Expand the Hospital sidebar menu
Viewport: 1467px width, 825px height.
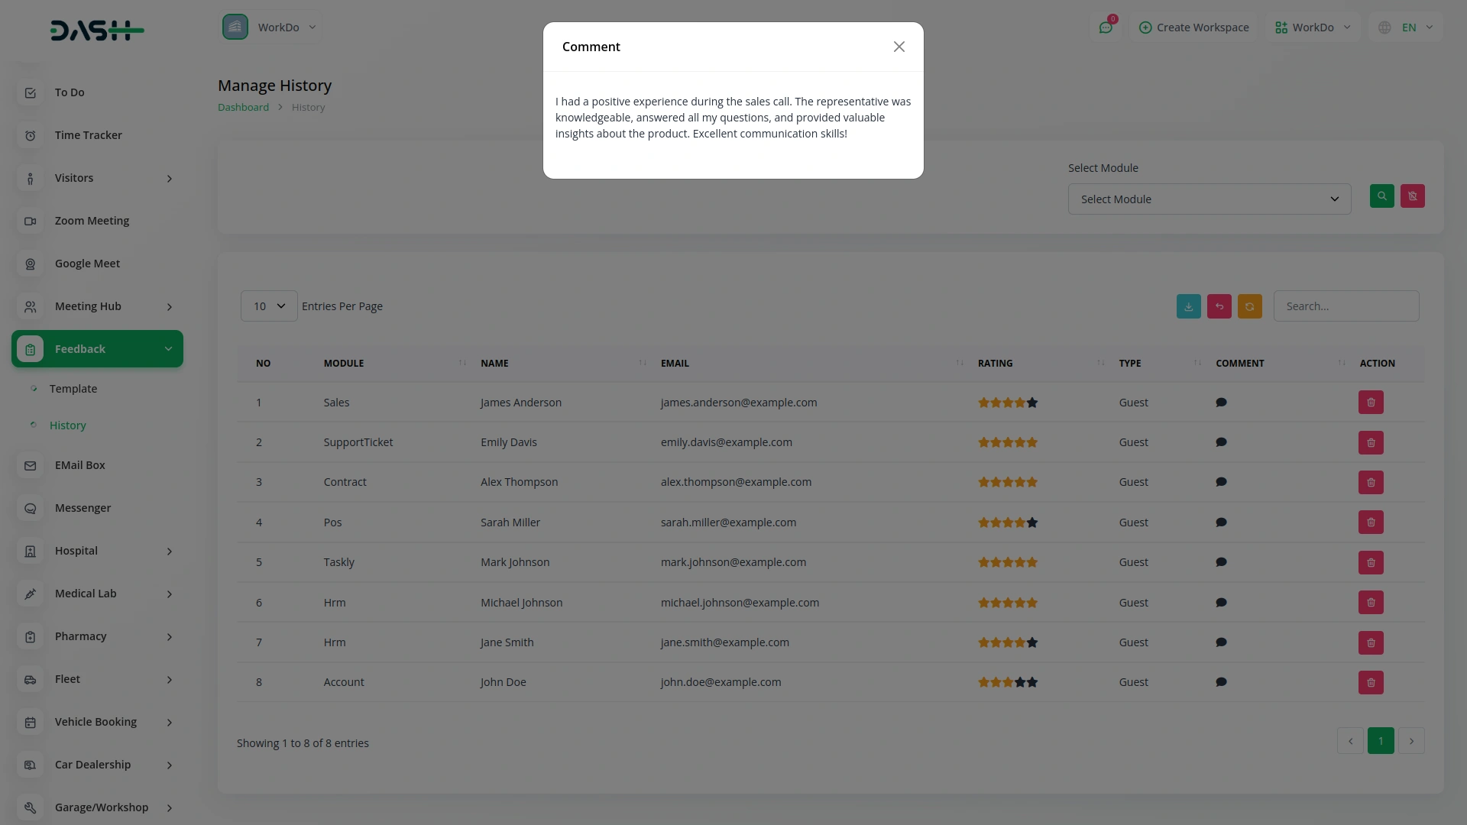click(x=97, y=551)
